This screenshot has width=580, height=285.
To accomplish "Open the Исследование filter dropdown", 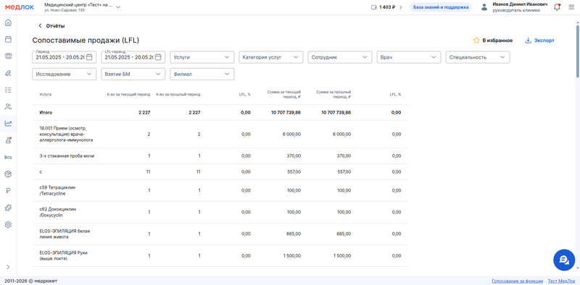I will click(65, 74).
